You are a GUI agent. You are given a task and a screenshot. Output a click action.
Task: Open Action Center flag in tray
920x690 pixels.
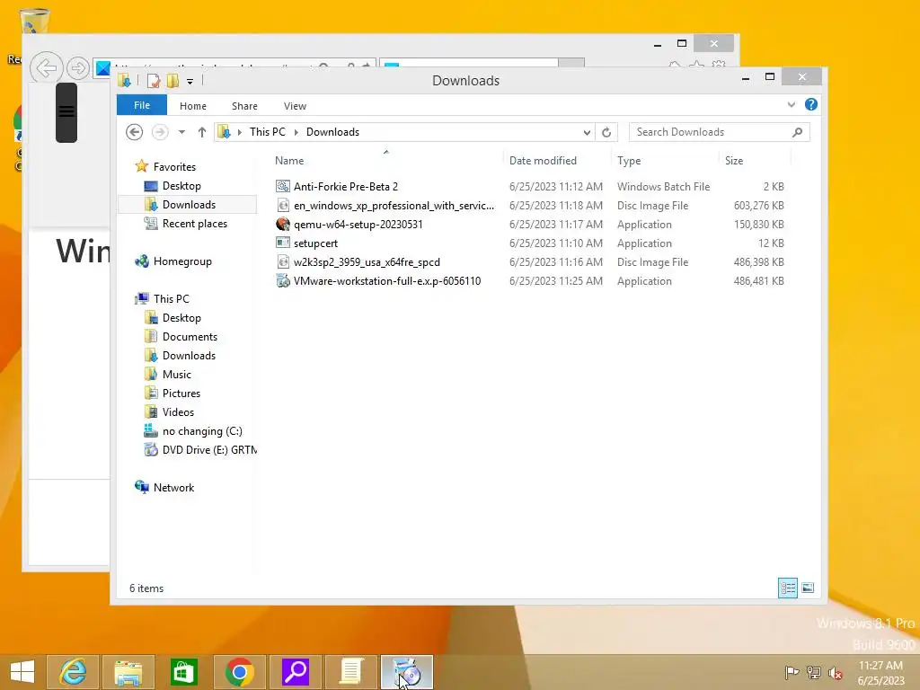pyautogui.click(x=792, y=672)
